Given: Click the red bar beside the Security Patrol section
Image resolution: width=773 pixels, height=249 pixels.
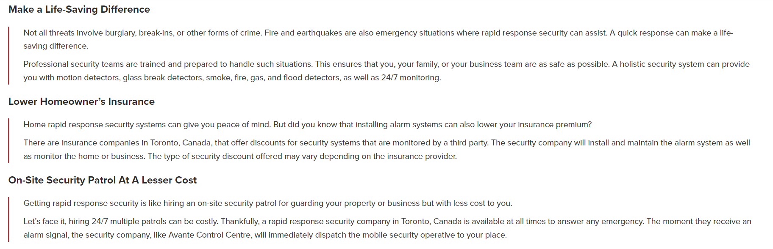Looking at the screenshot, I should click(8, 219).
